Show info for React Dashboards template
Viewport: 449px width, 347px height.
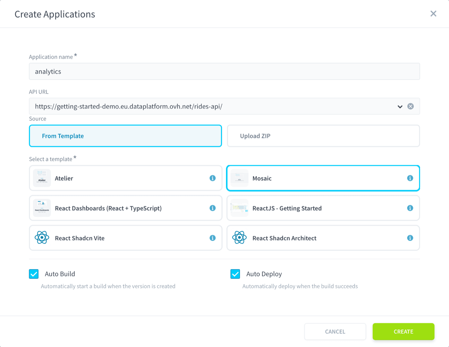(213, 208)
